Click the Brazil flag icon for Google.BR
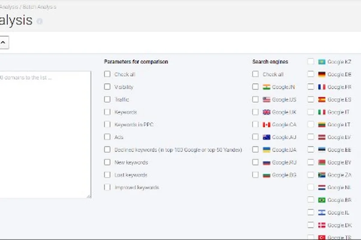The width and height of the screenshot is (361, 240). pos(322,200)
